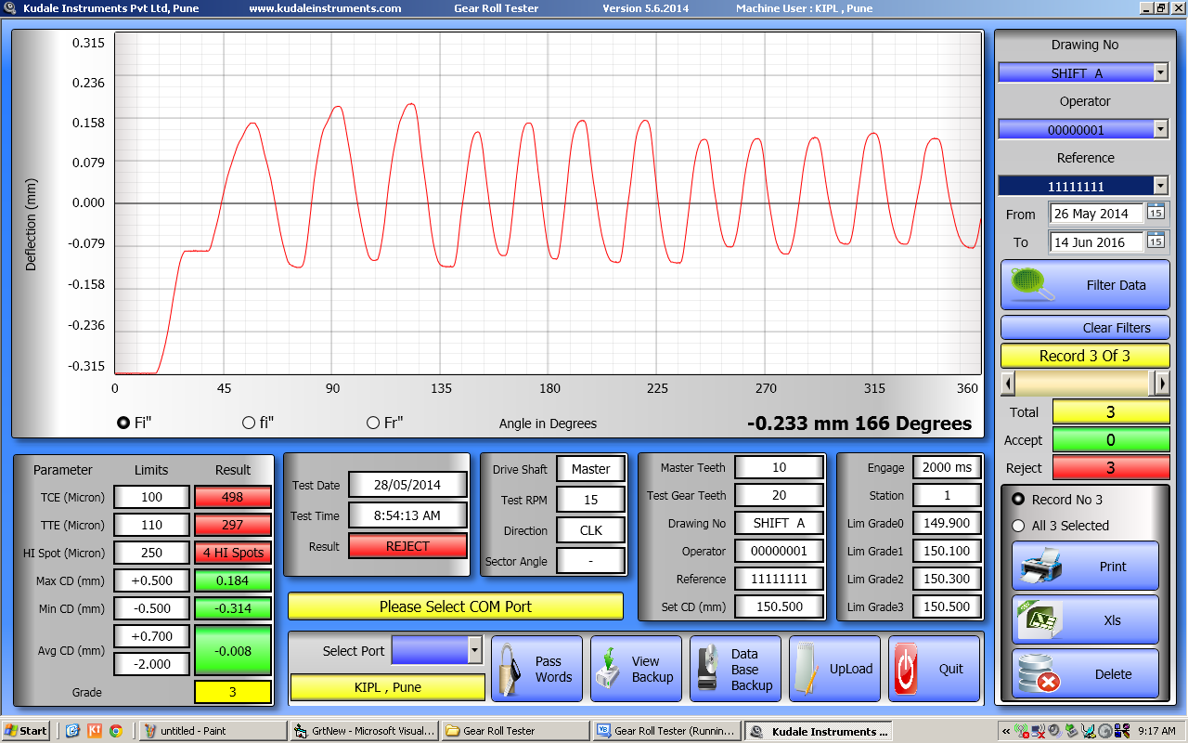Open the From date calendar picker
The height and width of the screenshot is (743, 1188).
point(1156,213)
